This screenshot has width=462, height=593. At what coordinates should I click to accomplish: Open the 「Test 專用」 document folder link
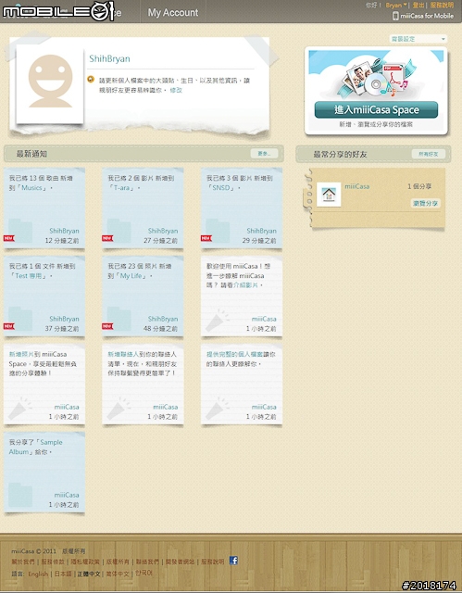click(x=29, y=276)
